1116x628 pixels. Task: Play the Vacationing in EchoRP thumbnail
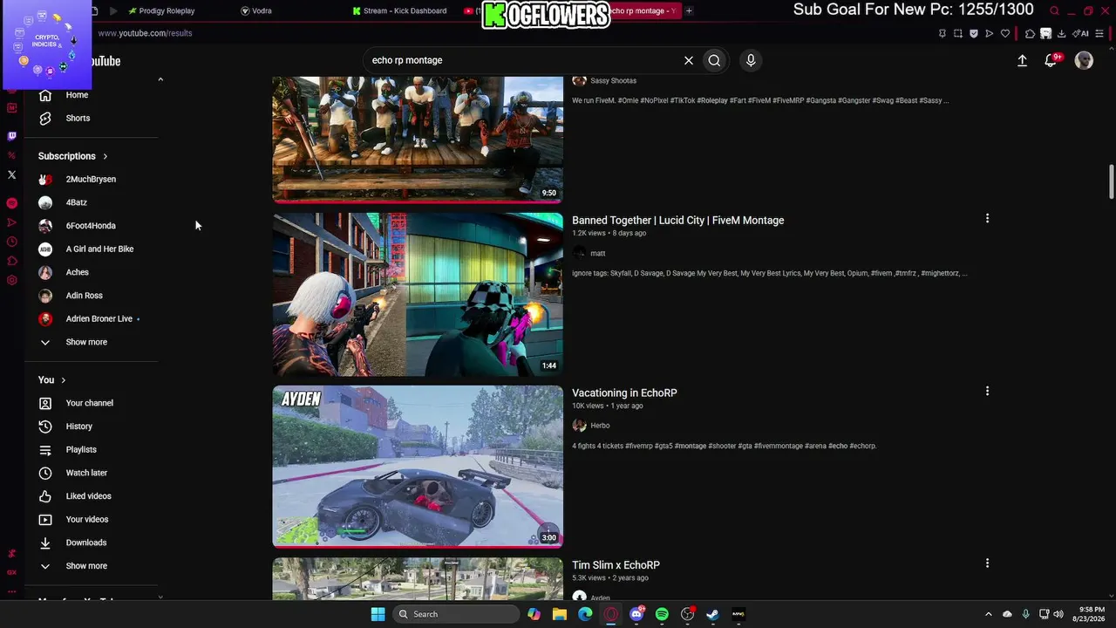pyautogui.click(x=418, y=467)
